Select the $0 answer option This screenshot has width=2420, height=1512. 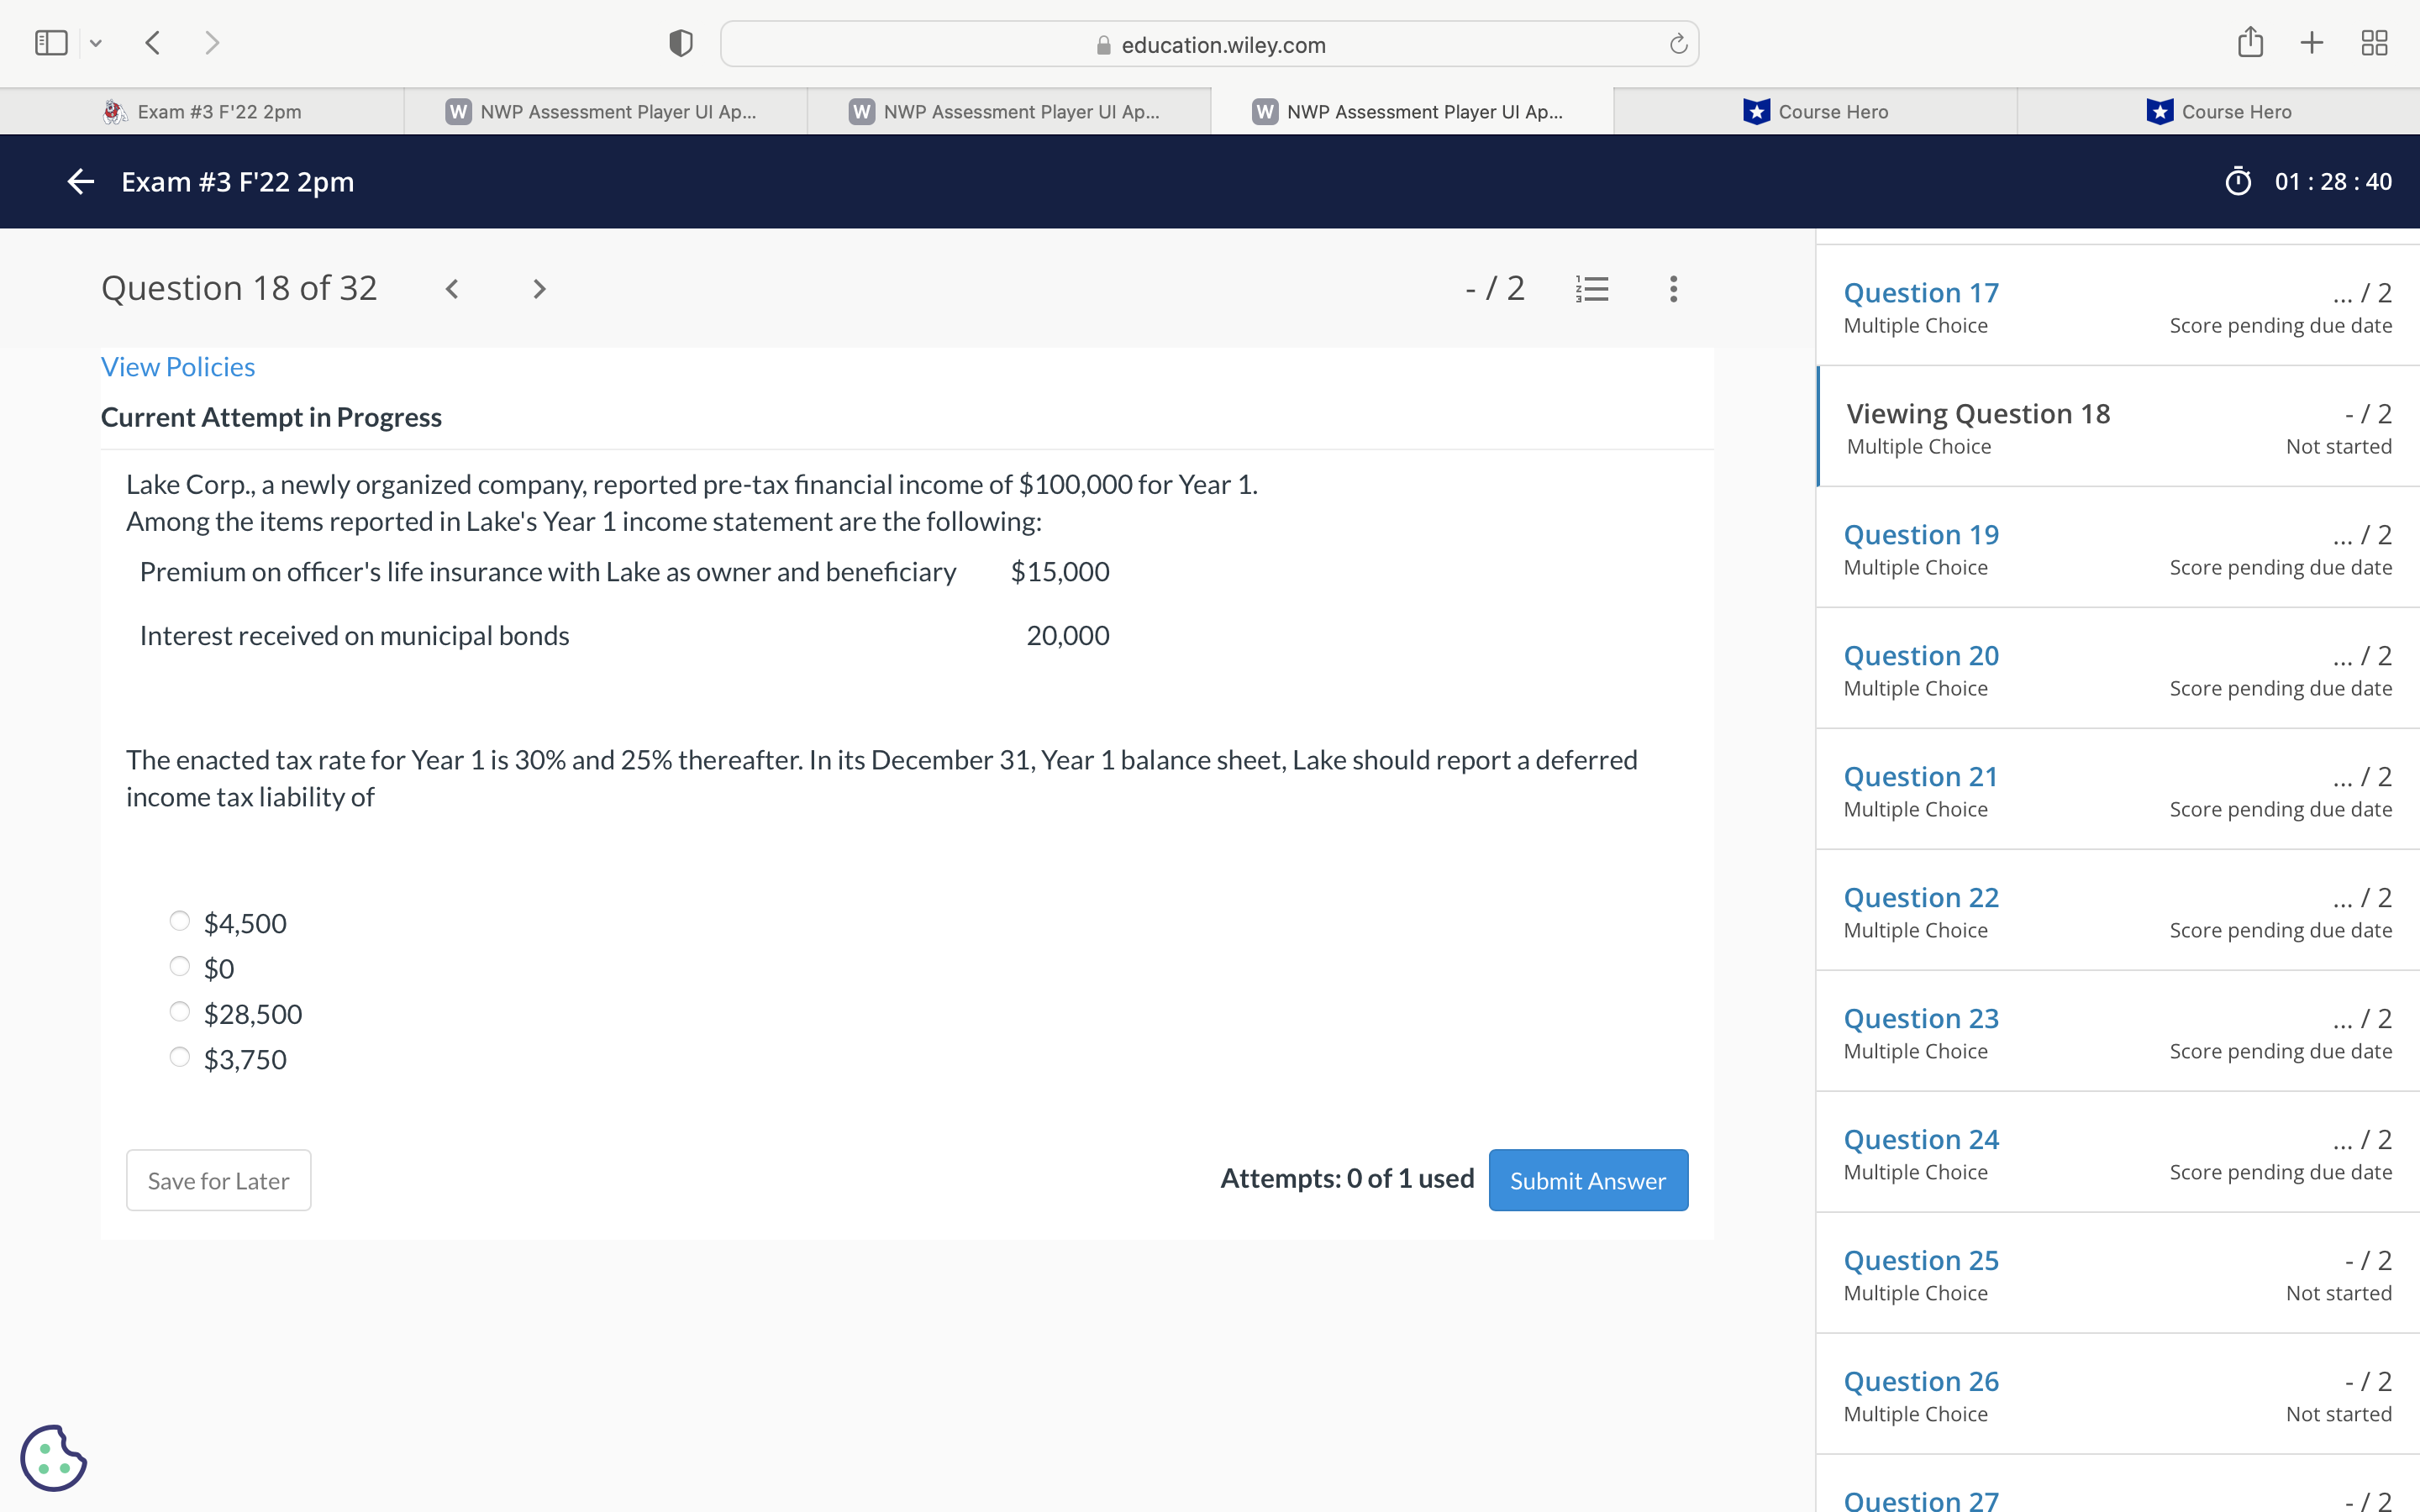(180, 966)
